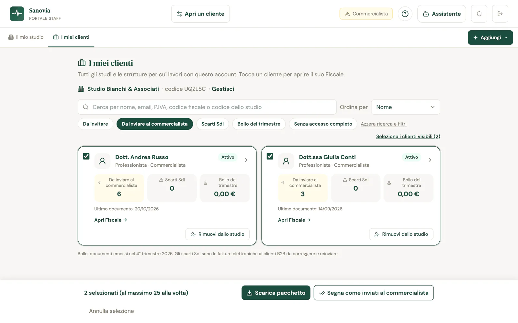Click the Scarti SdI warning icon in Andrea Russo card
This screenshot has height=323, width=518.
(161, 180)
